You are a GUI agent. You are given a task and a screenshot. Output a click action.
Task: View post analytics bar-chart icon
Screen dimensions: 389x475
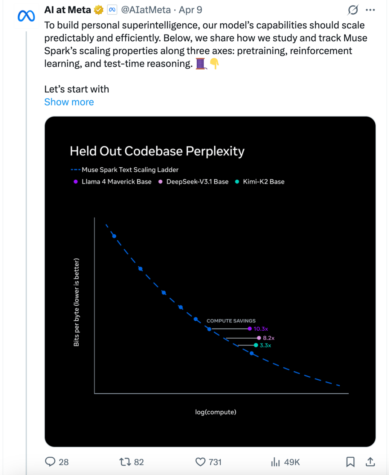[276, 462]
